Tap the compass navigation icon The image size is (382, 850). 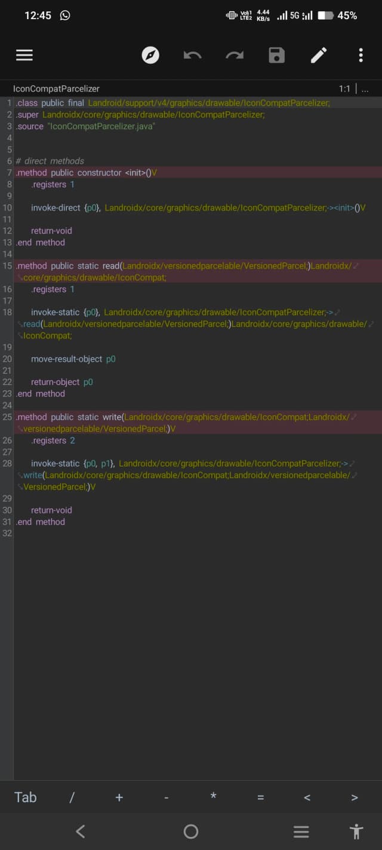[x=150, y=55]
